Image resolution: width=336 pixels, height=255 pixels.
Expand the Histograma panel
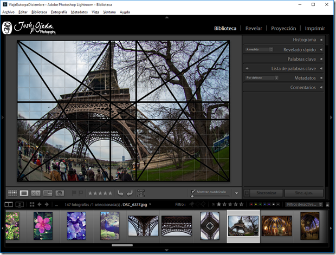coord(321,40)
